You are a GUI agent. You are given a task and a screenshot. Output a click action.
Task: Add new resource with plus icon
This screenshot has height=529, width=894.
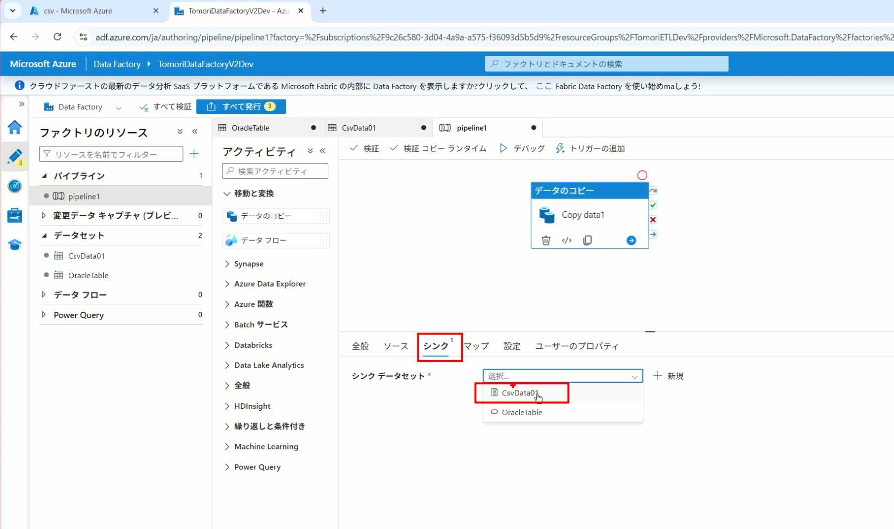(194, 154)
